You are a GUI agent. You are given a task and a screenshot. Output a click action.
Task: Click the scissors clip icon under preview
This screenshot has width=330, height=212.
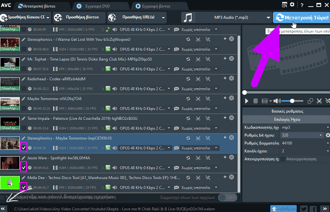(x=319, y=101)
